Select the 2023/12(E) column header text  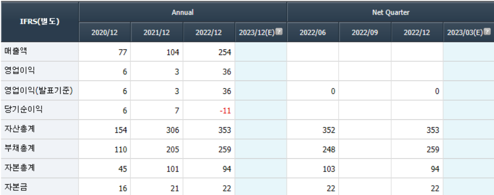point(257,33)
